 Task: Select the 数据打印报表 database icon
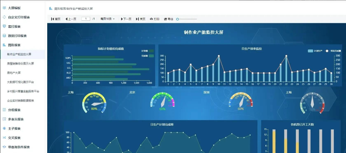tap(4, 36)
